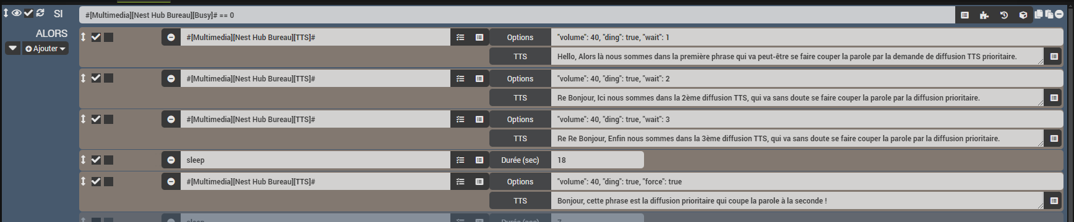Open action keyword list for wait 3 row
Screen dimensions: 1074x222
click(x=460, y=120)
